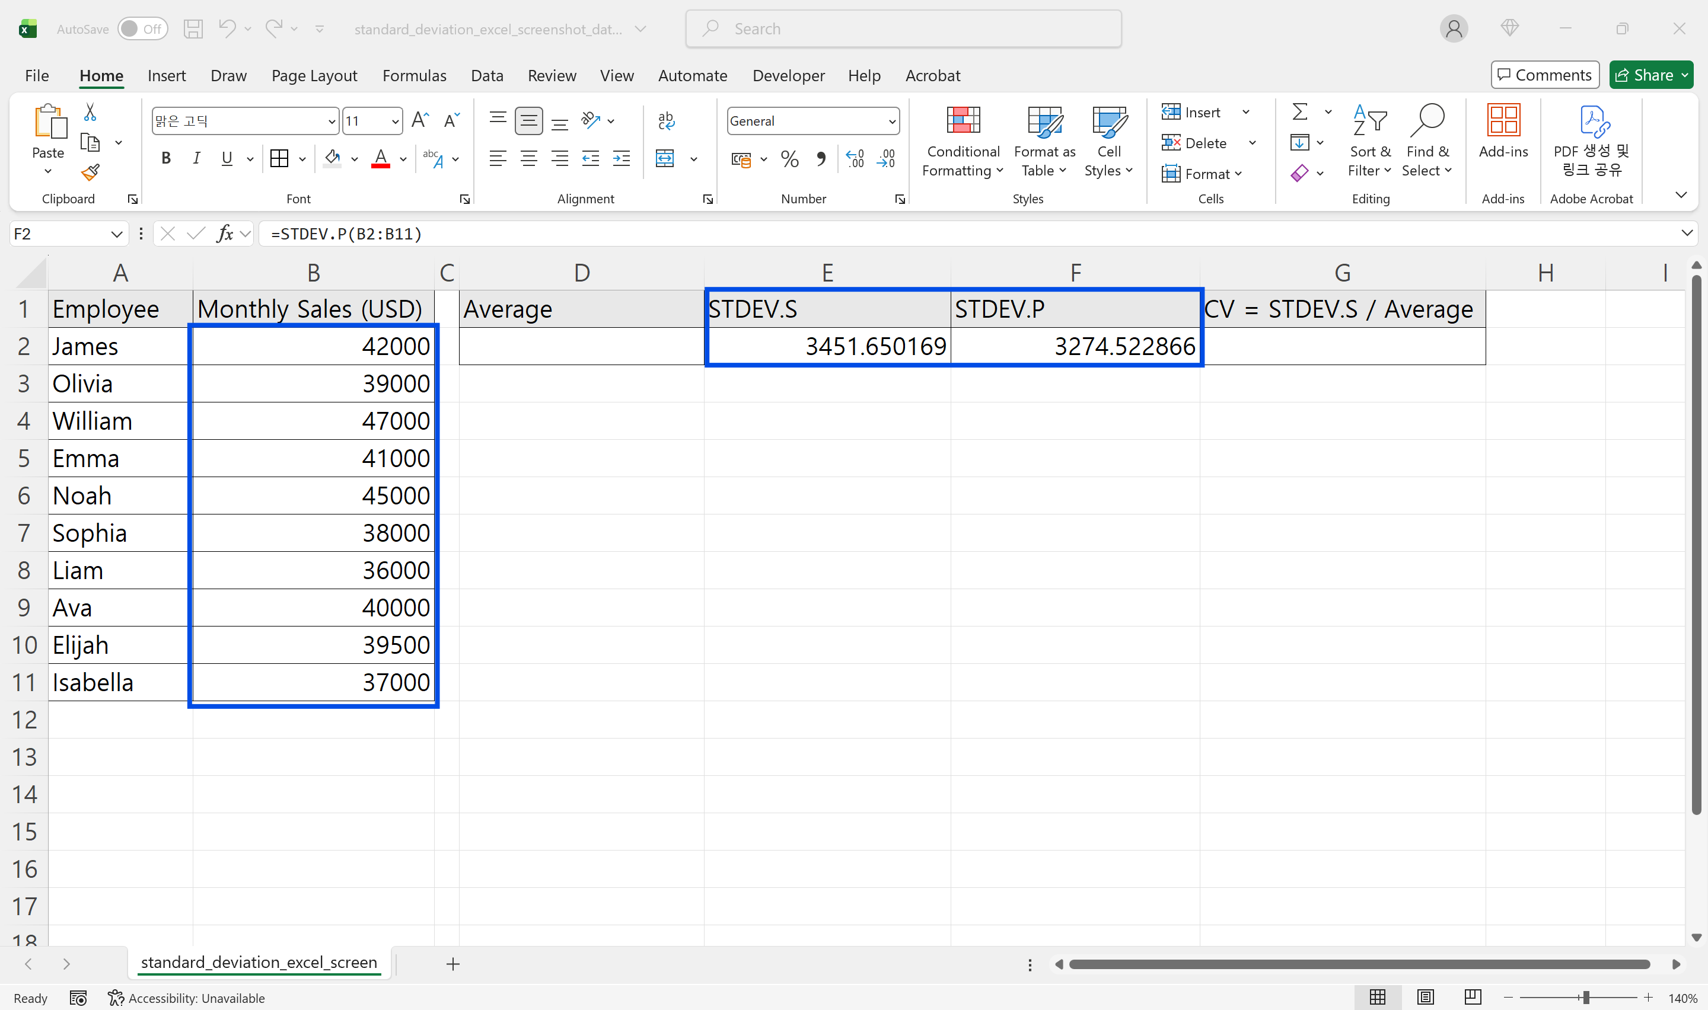The image size is (1708, 1010).
Task: Open Cell Styles gallery
Action: 1108,141
